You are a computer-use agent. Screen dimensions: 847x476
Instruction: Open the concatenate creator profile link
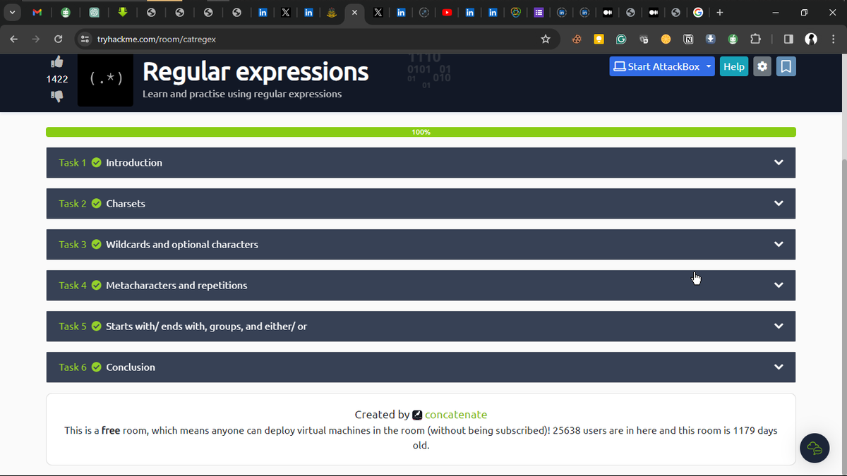click(x=456, y=415)
